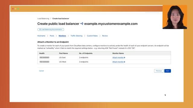
Task: Go to the Review step
Action: tap(105, 36)
